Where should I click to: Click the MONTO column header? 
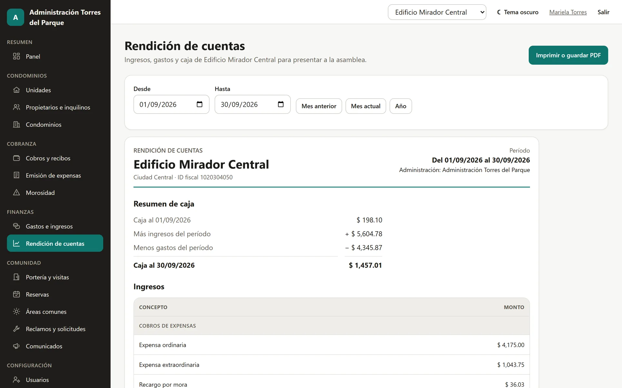tap(514, 307)
